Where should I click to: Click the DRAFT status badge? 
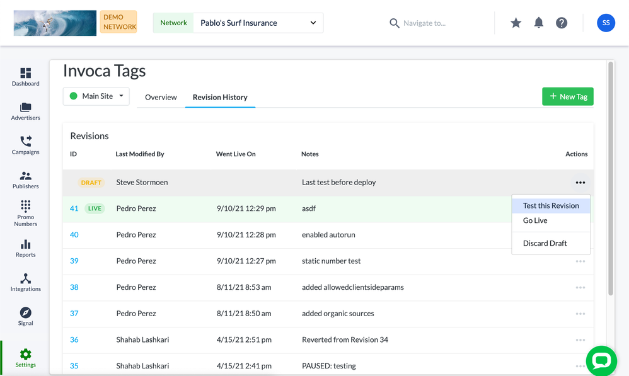click(91, 183)
